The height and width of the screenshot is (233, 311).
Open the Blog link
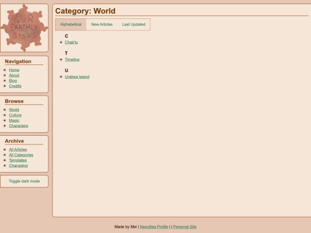click(x=13, y=81)
